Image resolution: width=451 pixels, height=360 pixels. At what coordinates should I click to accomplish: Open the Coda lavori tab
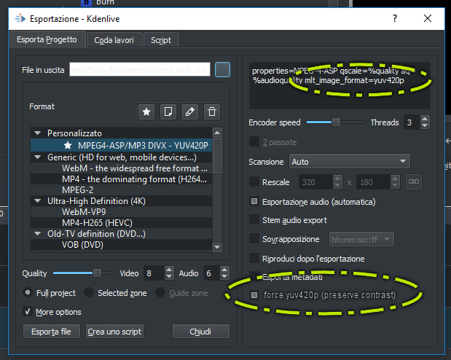pyautogui.click(x=114, y=40)
